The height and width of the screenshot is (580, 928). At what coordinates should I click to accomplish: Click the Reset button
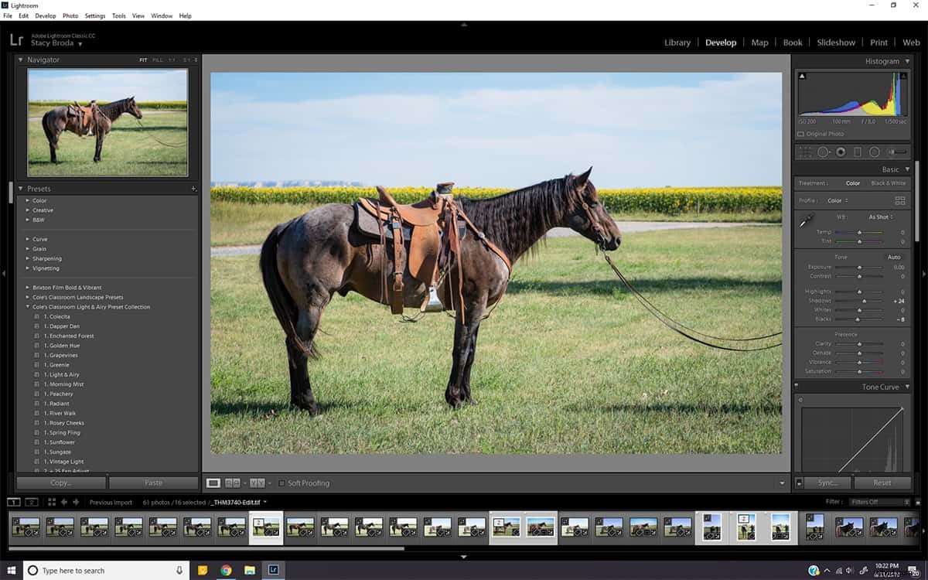tap(881, 483)
